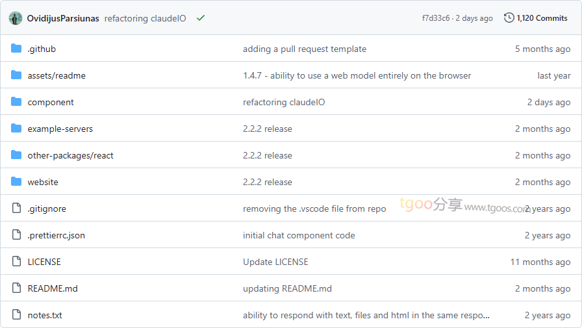Click the LICENSE file icon
The image size is (582, 328).
pos(16,261)
